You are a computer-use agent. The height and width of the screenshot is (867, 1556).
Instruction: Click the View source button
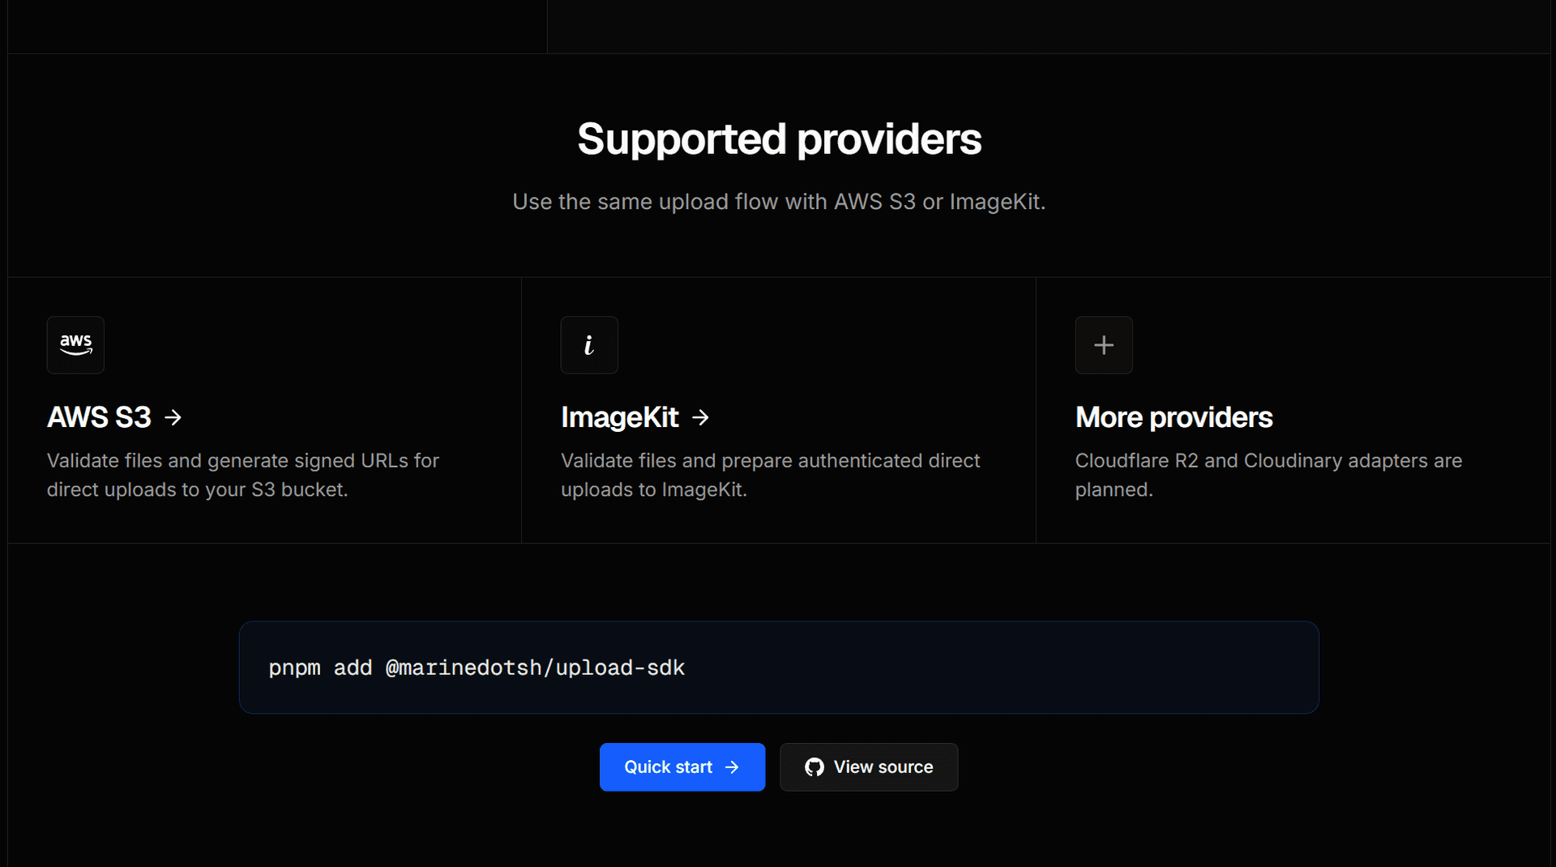pos(869,767)
